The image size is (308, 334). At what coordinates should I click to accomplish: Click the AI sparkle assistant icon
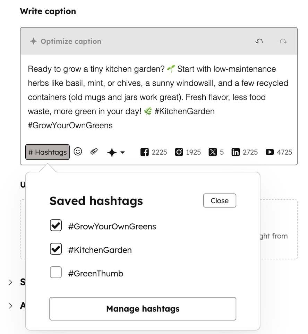tap(112, 152)
